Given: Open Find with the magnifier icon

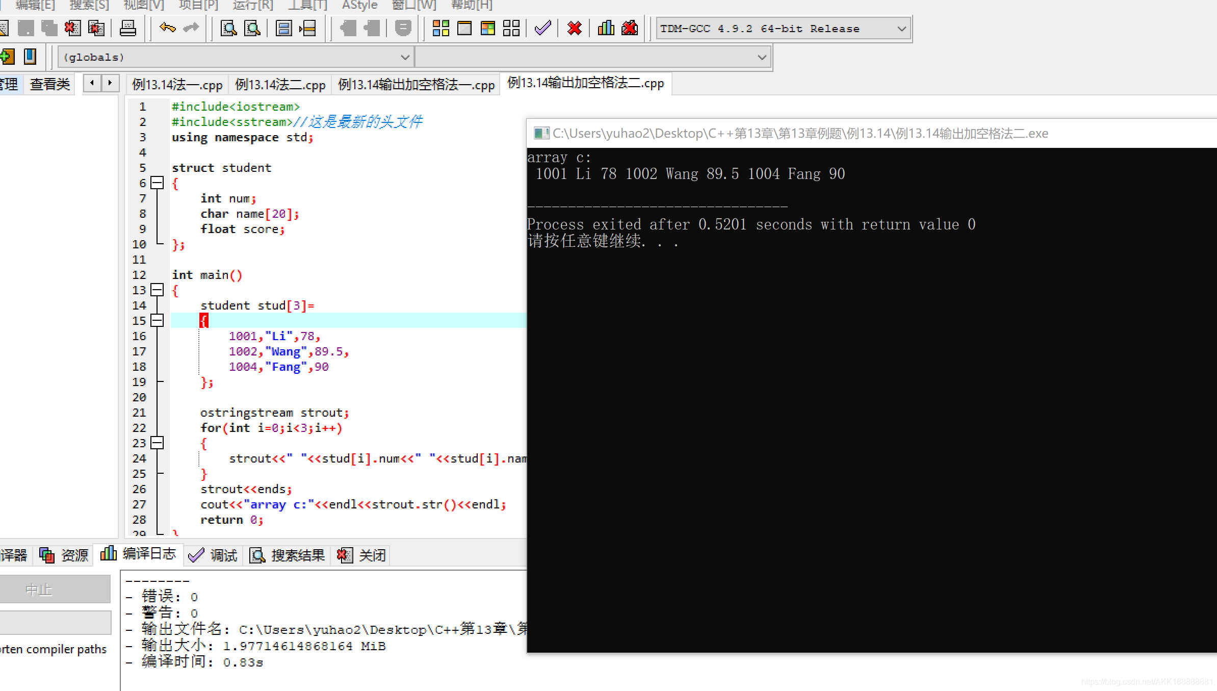Looking at the screenshot, I should click(228, 28).
